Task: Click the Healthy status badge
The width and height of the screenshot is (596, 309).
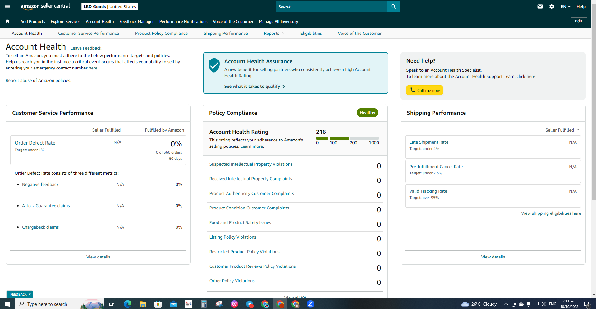Action: (367, 113)
